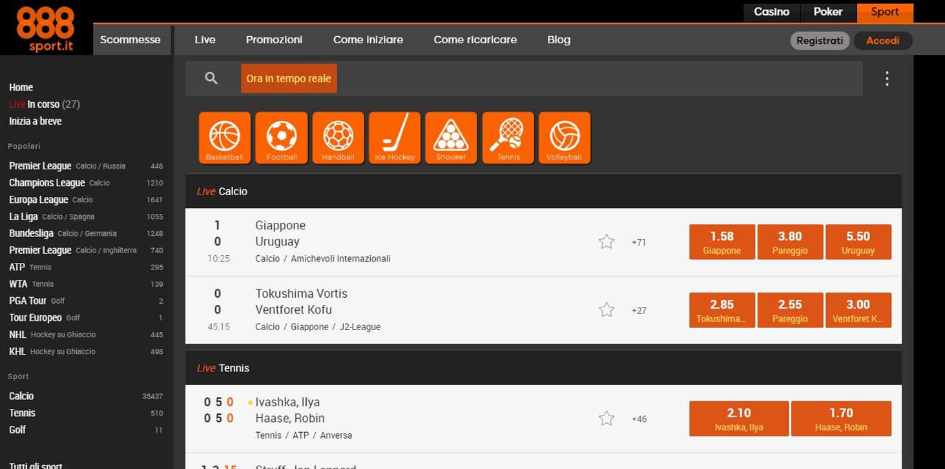
Task: Favorite the Ivashka vs Haase match star
Action: tap(607, 419)
